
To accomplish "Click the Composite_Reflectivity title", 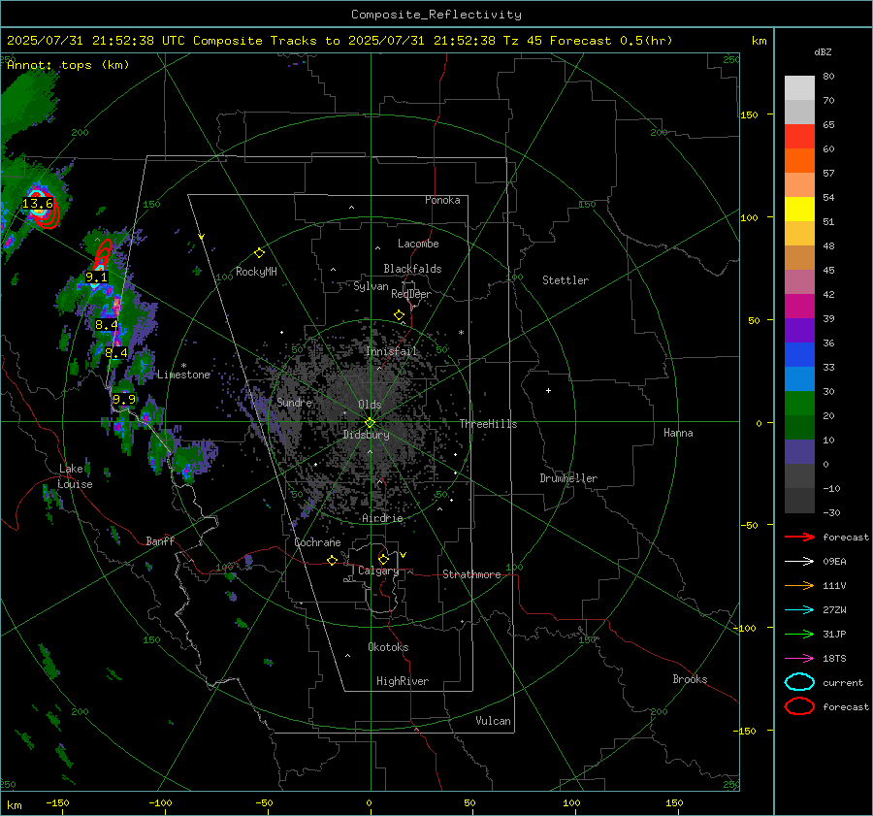I will pyautogui.click(x=436, y=15).
